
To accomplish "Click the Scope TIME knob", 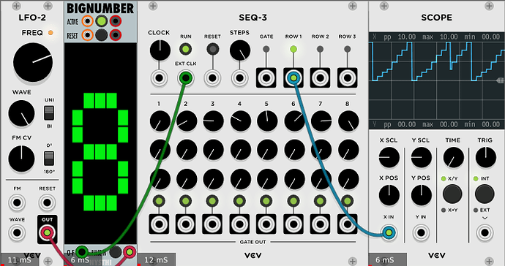I will coord(454,157).
